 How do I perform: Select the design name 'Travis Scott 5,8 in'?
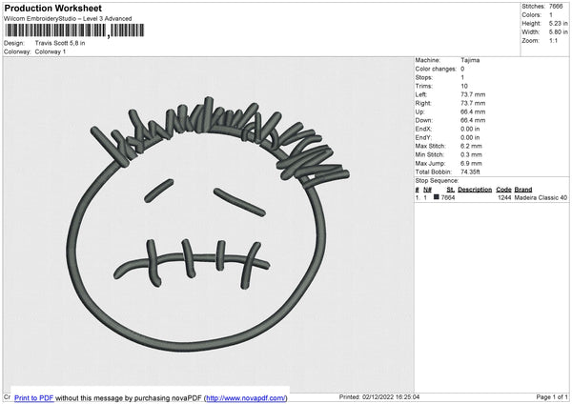pyautogui.click(x=60, y=43)
